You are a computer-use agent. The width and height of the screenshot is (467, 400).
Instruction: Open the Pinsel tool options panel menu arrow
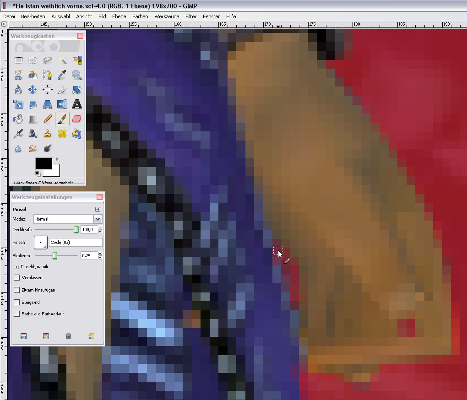pos(97,210)
